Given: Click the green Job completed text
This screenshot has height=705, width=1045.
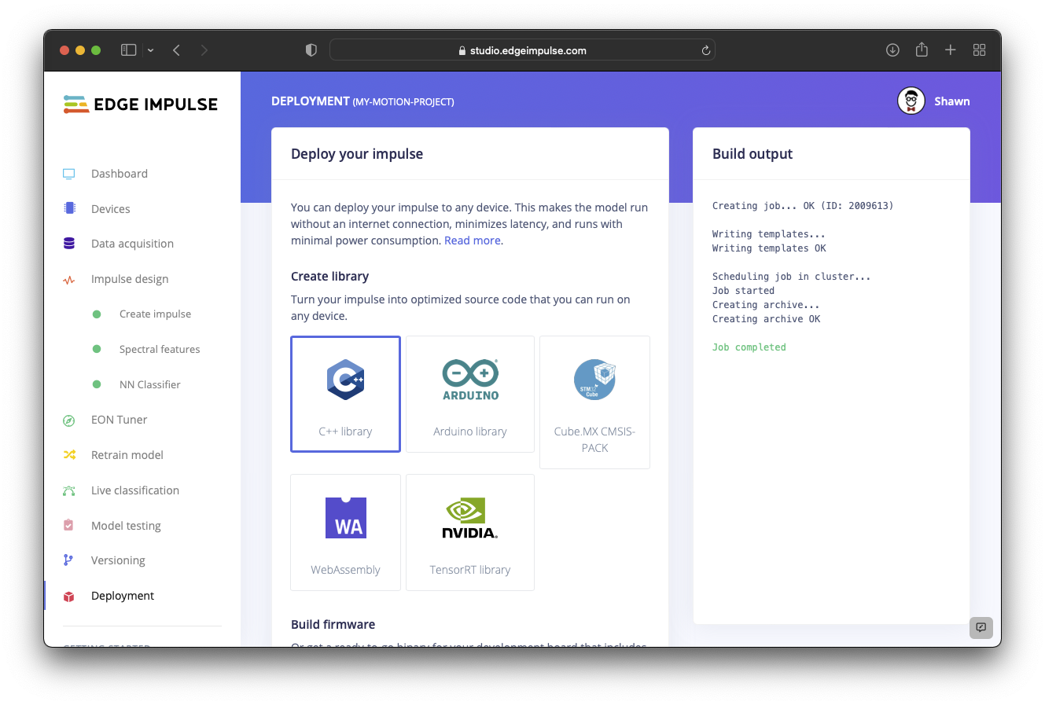Looking at the screenshot, I should click(x=749, y=347).
